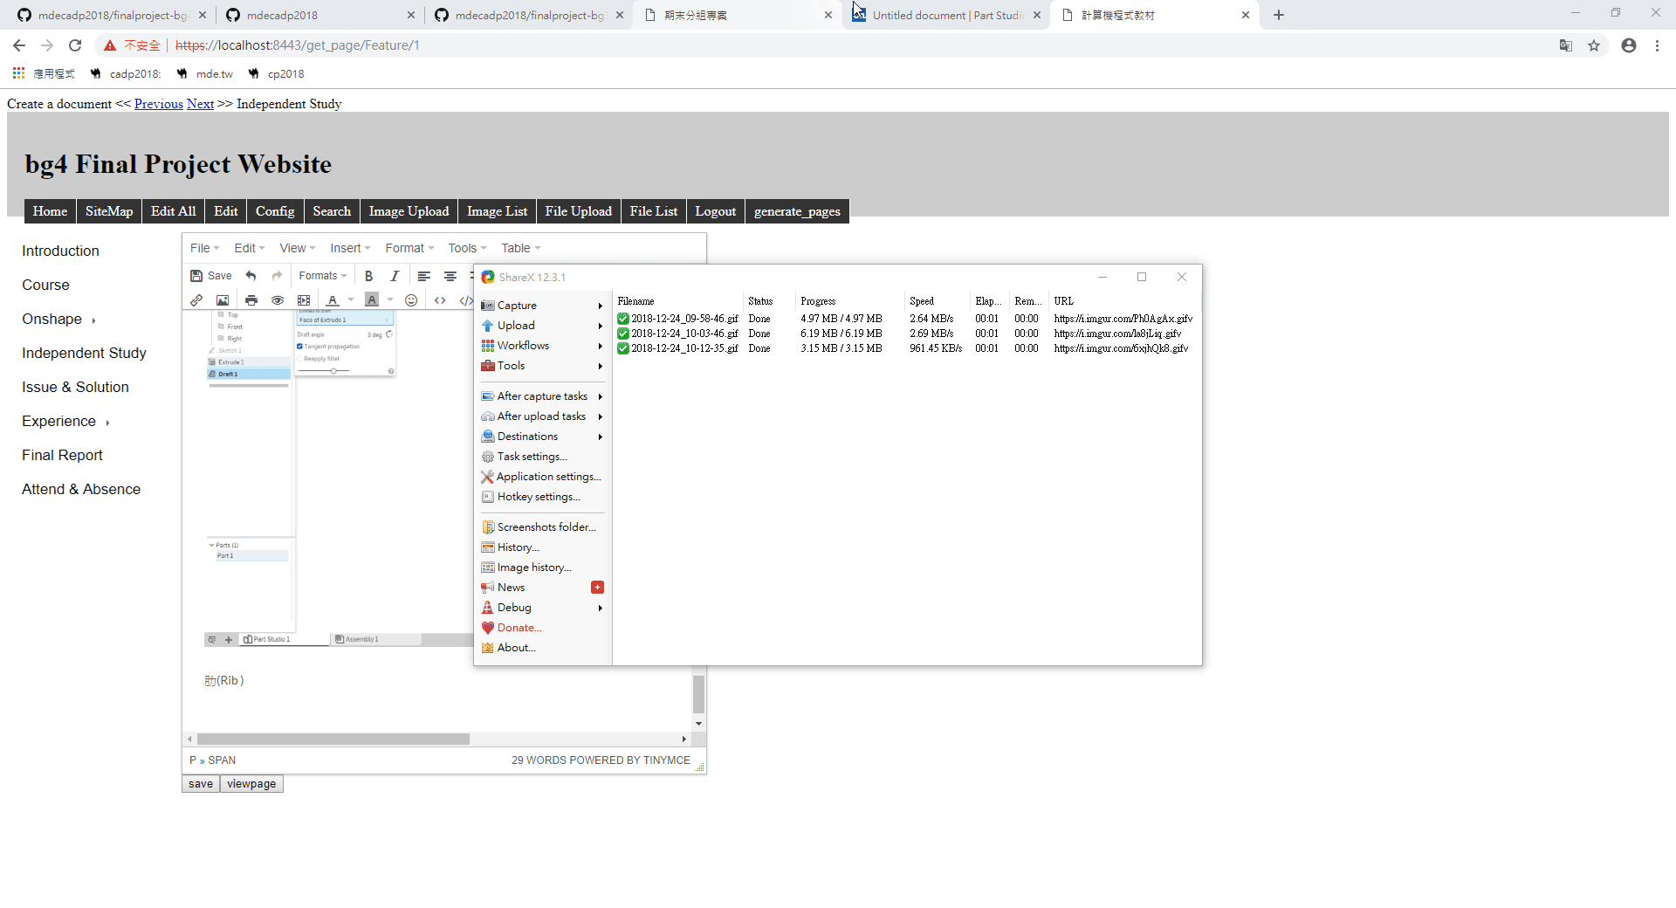Image resolution: width=1676 pixels, height=908 pixels.
Task: Click the browser address bar URL
Action: tap(297, 45)
